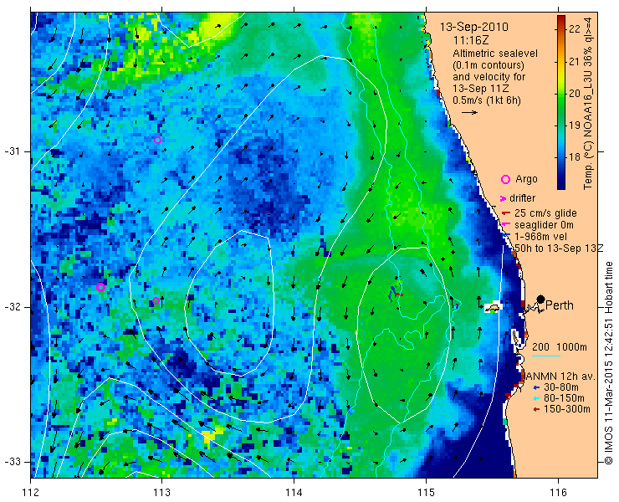Click the IMOS copyright timestamp text
Screen dimensions: 619x502
(609, 363)
